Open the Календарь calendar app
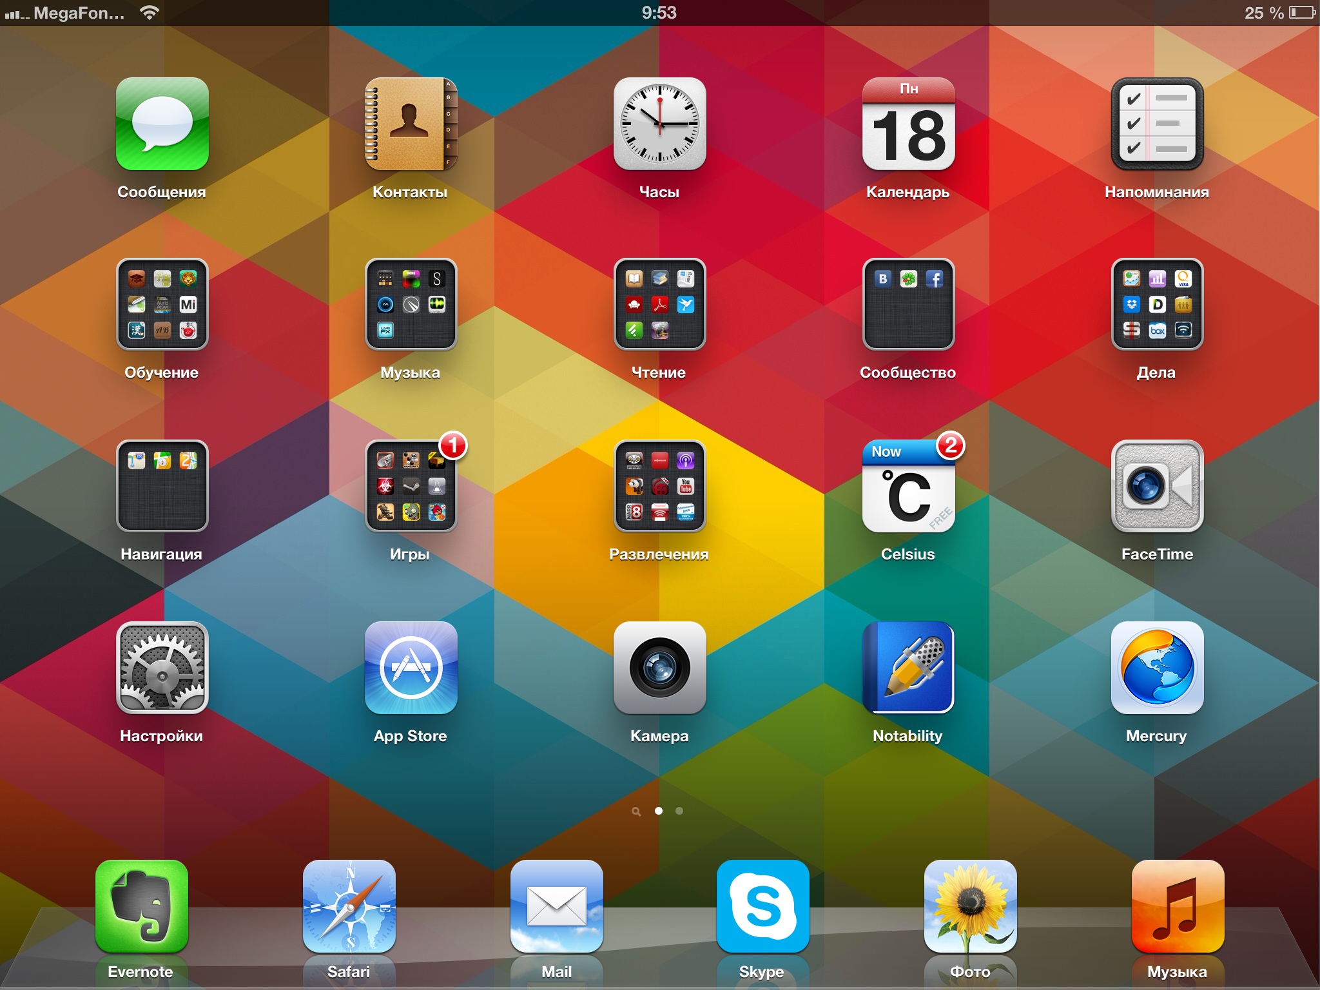This screenshot has width=1320, height=990. pyautogui.click(x=909, y=124)
